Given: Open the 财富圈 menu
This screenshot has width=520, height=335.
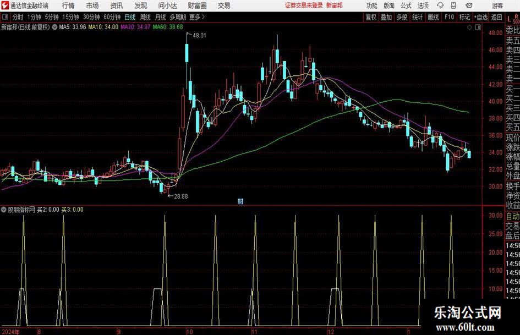Looking at the screenshot, I should pos(197,6).
